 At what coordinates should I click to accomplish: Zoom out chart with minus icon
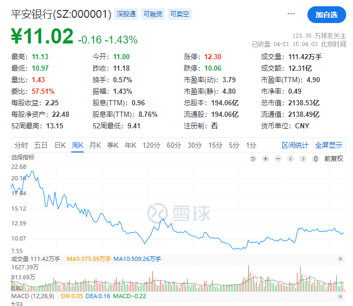(278, 159)
